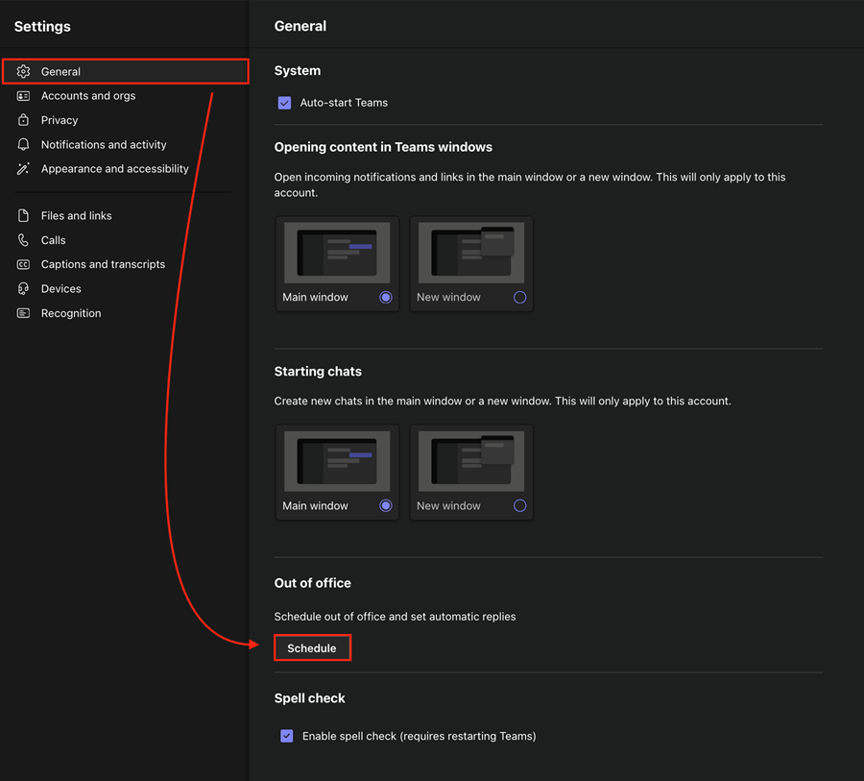
Task: Click Main window thumbnail under Opening content
Action: coord(337,253)
